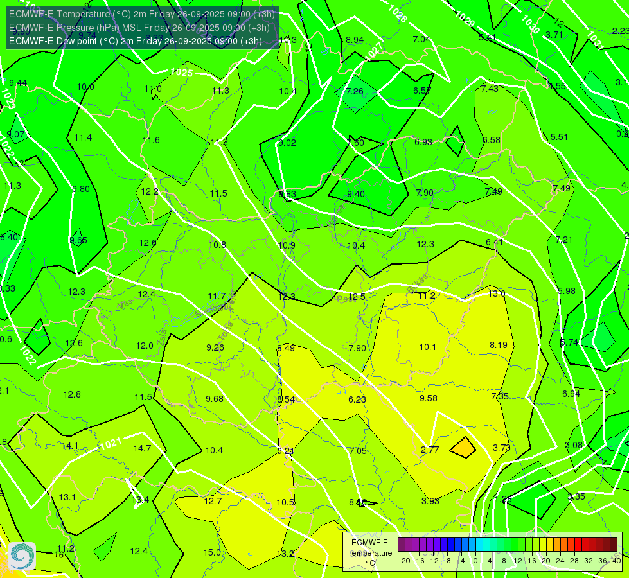Click the dew point value 7.26
The height and width of the screenshot is (578, 629).
click(x=355, y=91)
